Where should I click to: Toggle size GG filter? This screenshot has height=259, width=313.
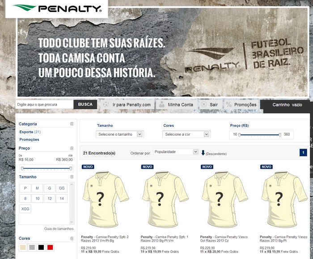62,188
